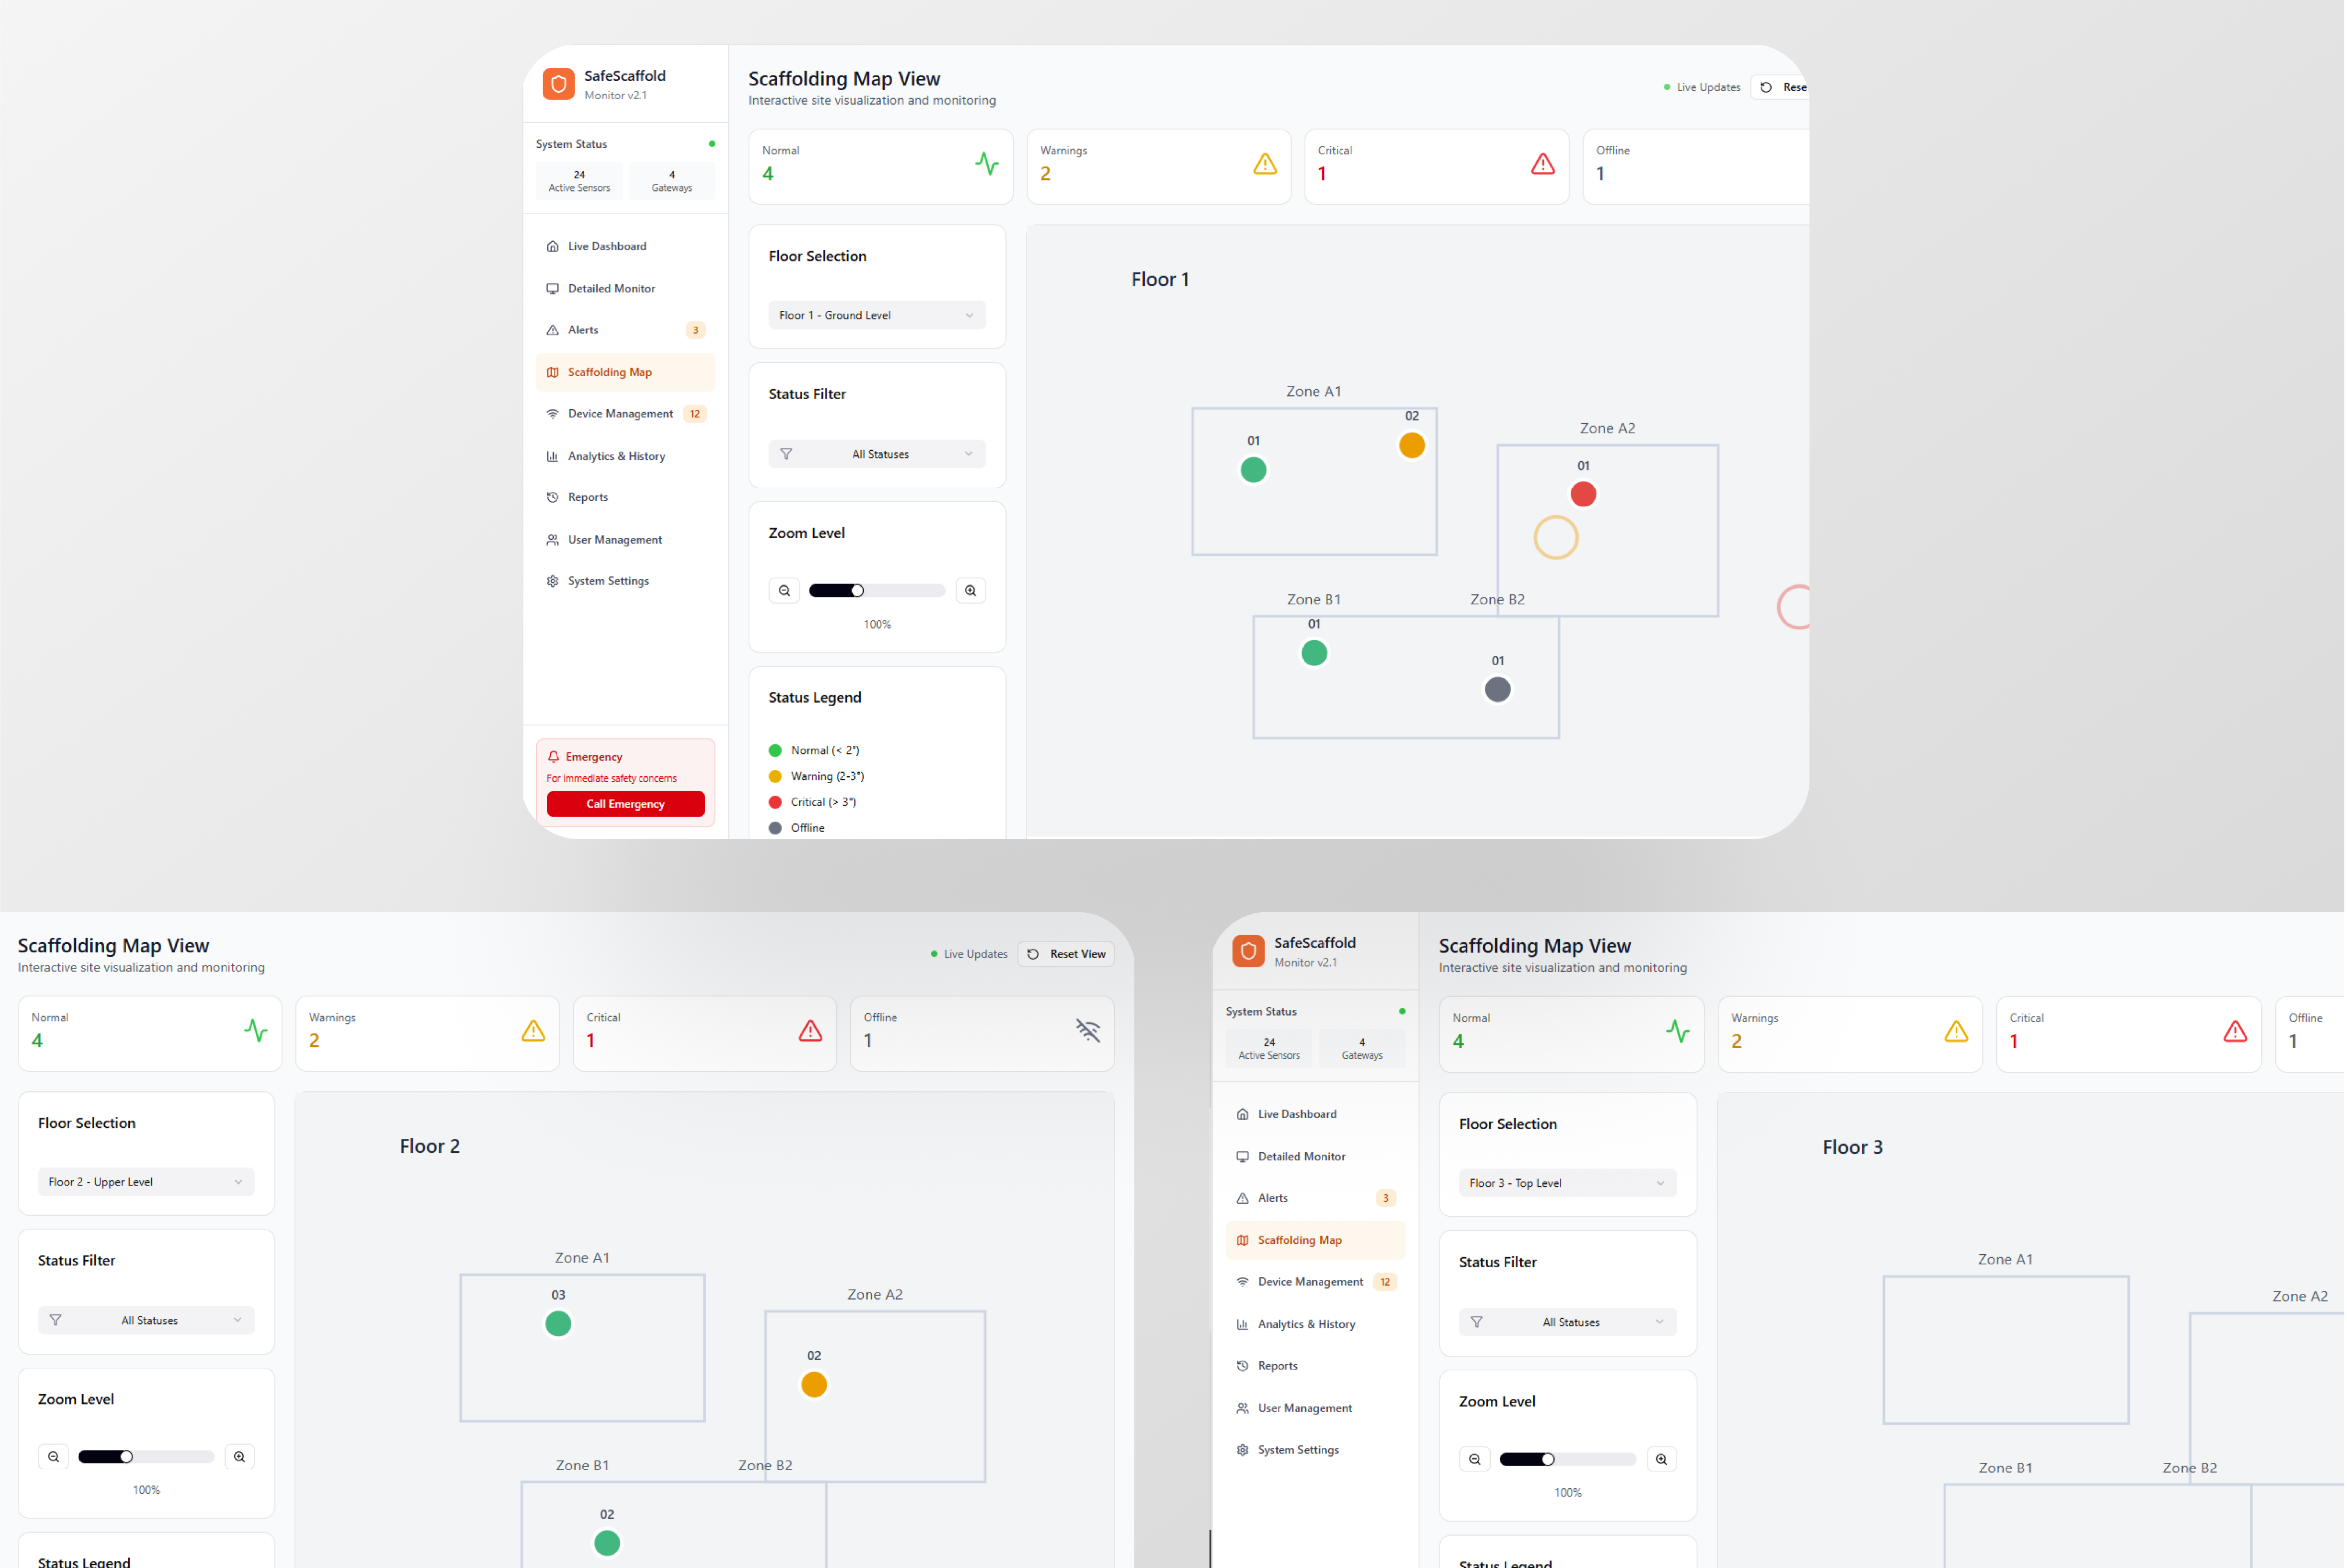
Task: Open Reports in Floor 3 window sidebar
Action: point(1316,1366)
